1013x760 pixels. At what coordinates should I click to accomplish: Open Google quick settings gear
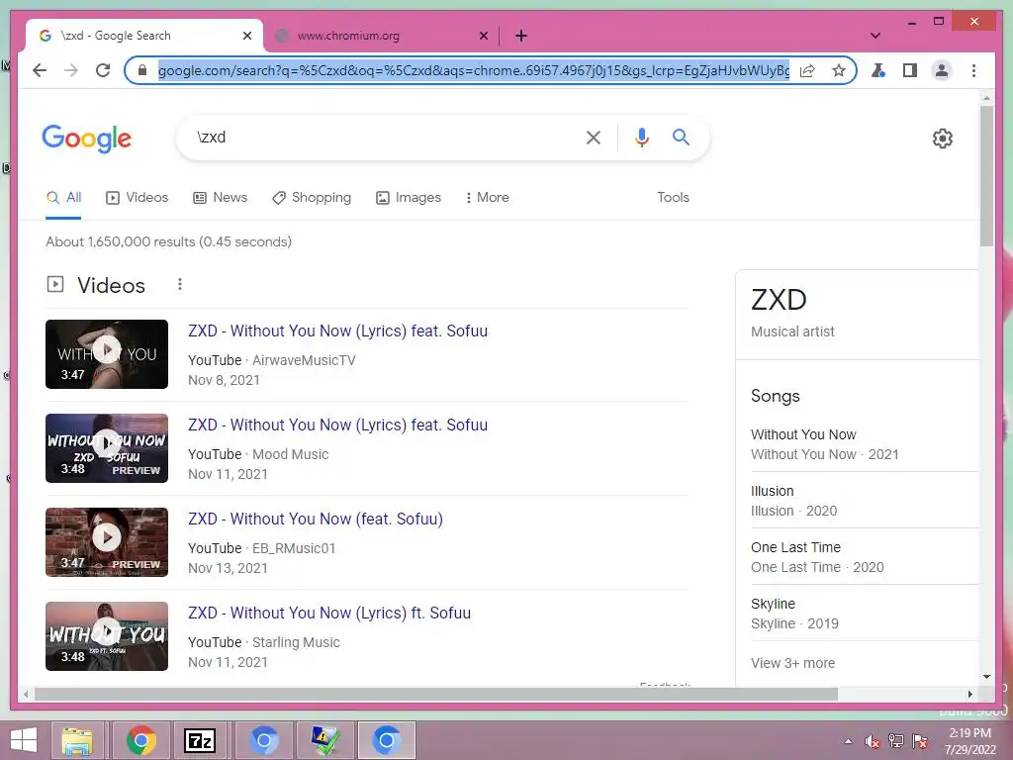click(943, 139)
